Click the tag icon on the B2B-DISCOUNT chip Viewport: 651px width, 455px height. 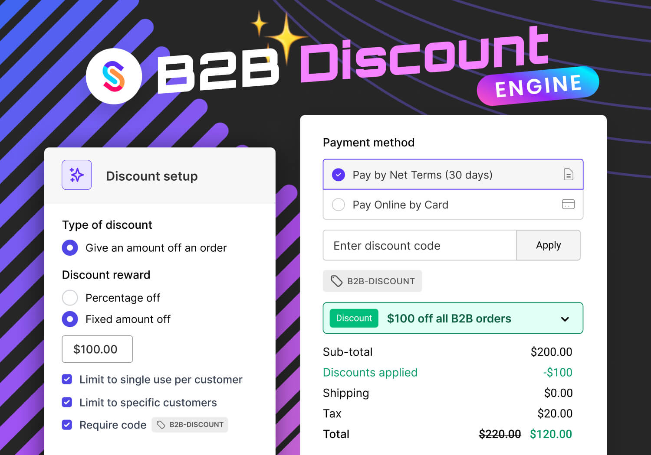[337, 281]
